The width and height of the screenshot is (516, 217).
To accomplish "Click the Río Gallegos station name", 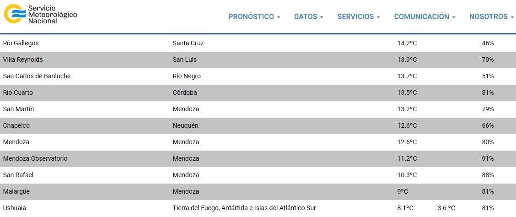I will [21, 43].
